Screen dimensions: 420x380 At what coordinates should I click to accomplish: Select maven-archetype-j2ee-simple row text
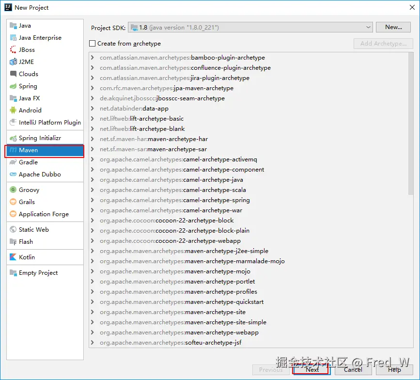point(184,251)
